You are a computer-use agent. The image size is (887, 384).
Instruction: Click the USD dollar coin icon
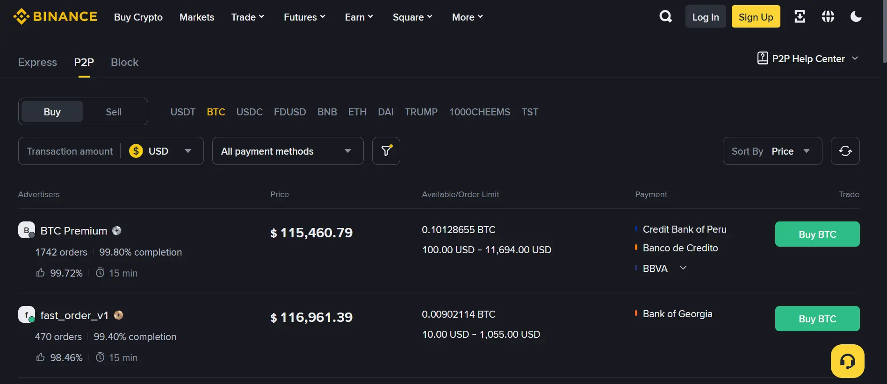pos(136,151)
